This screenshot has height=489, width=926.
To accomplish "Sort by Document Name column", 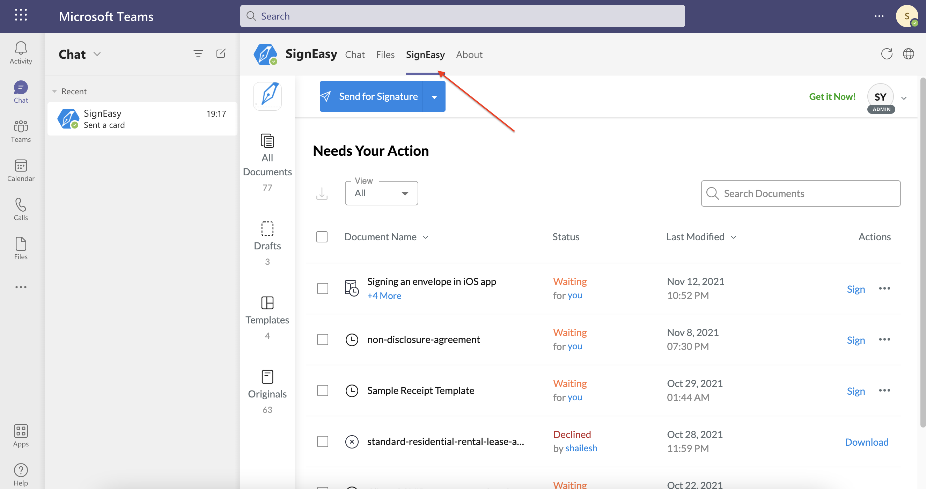I will pos(386,236).
